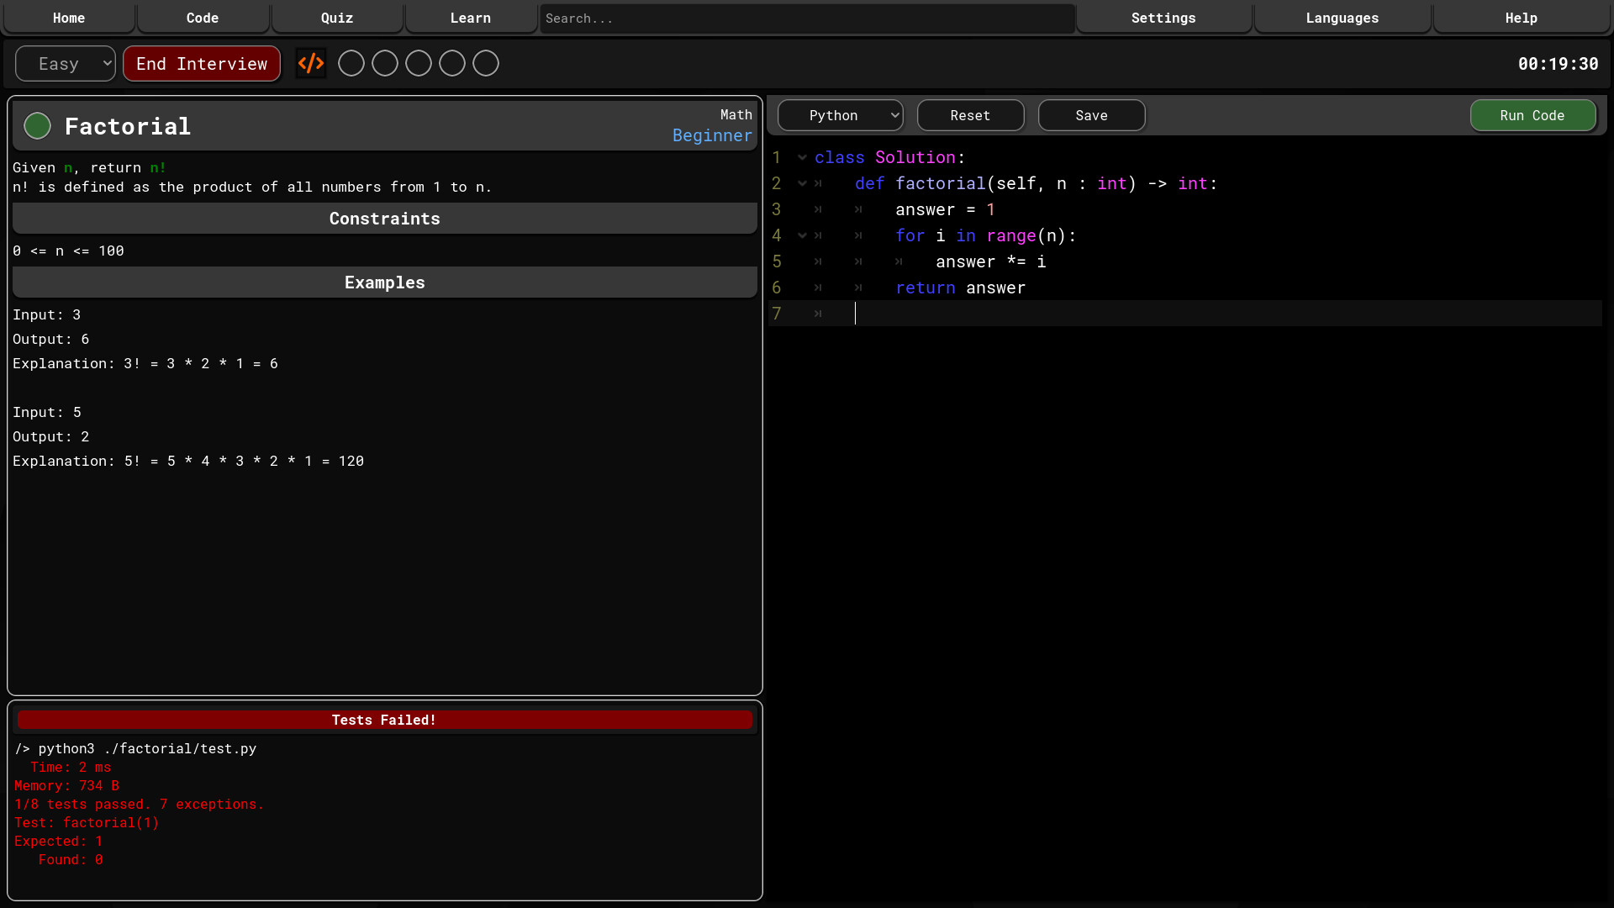
Task: Click the green status dot beside Factorial
Action: (37, 125)
